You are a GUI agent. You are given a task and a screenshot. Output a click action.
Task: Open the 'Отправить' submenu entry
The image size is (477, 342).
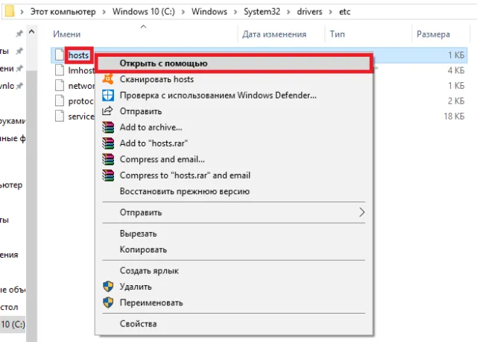(x=233, y=213)
